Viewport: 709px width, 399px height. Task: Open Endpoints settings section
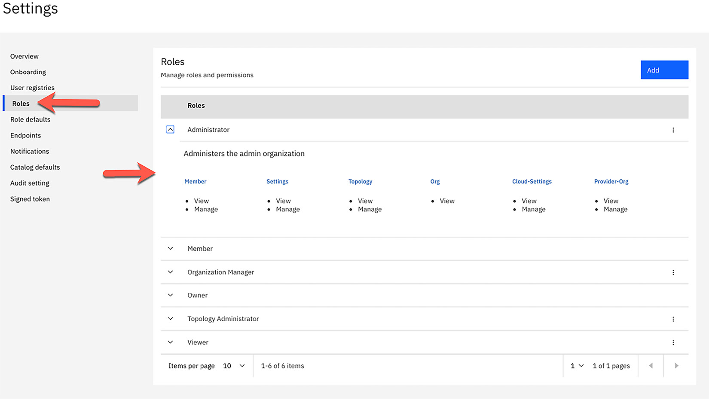25,135
